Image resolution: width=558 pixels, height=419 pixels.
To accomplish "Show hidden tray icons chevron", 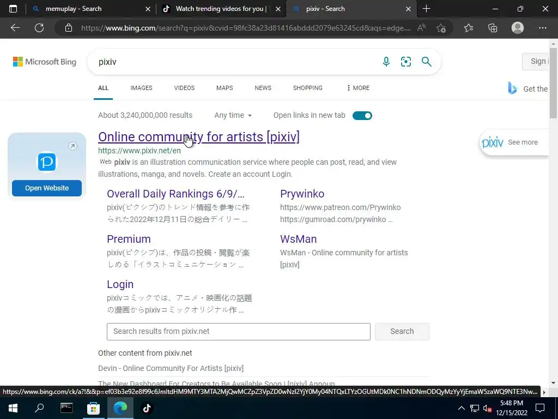I will point(461,408).
